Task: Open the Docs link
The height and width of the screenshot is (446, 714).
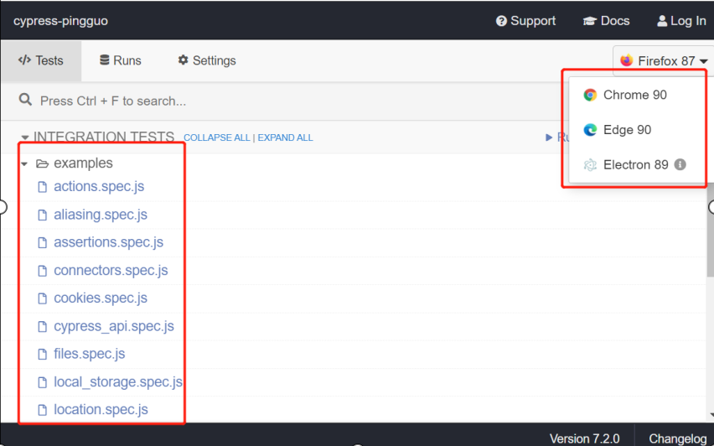Action: click(606, 21)
